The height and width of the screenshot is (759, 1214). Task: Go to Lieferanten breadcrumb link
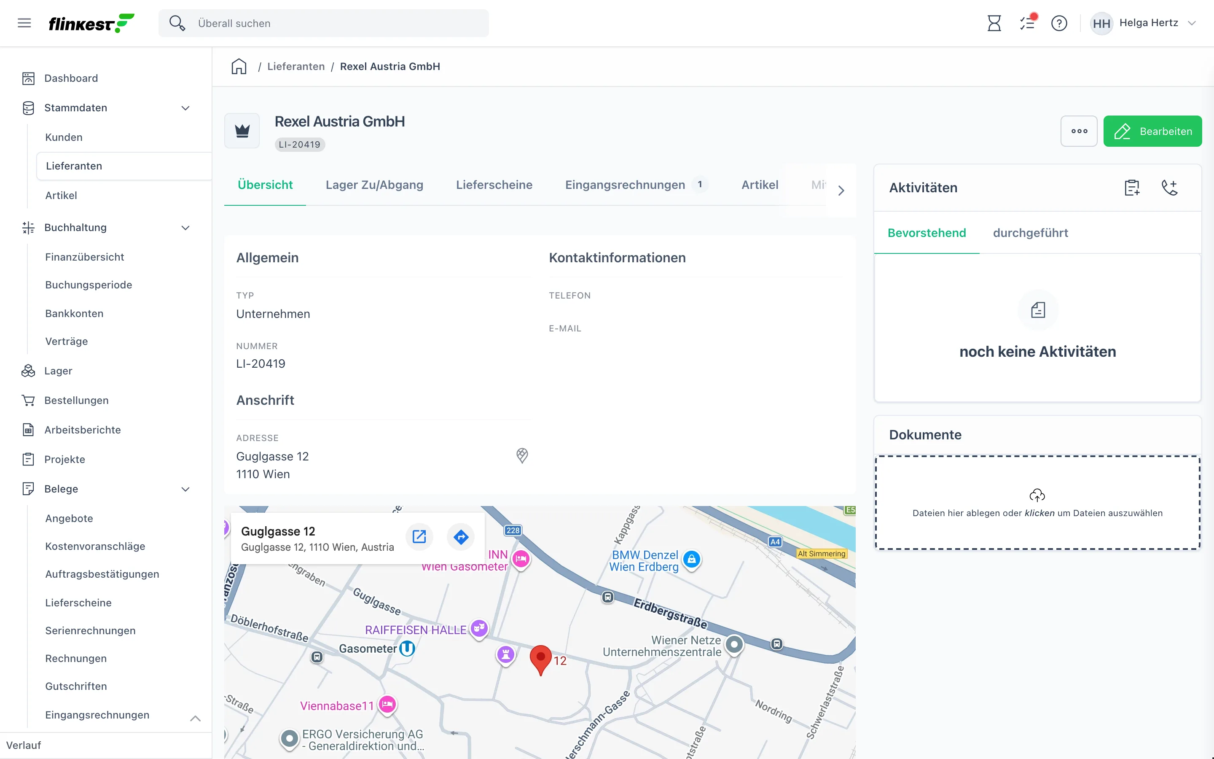point(296,66)
